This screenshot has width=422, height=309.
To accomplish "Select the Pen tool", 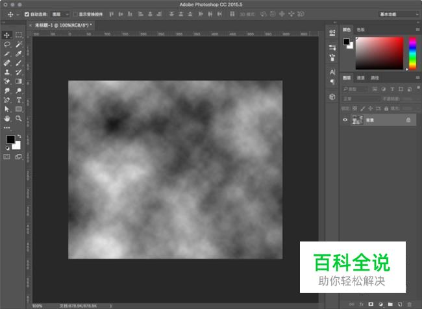I will pos(6,100).
